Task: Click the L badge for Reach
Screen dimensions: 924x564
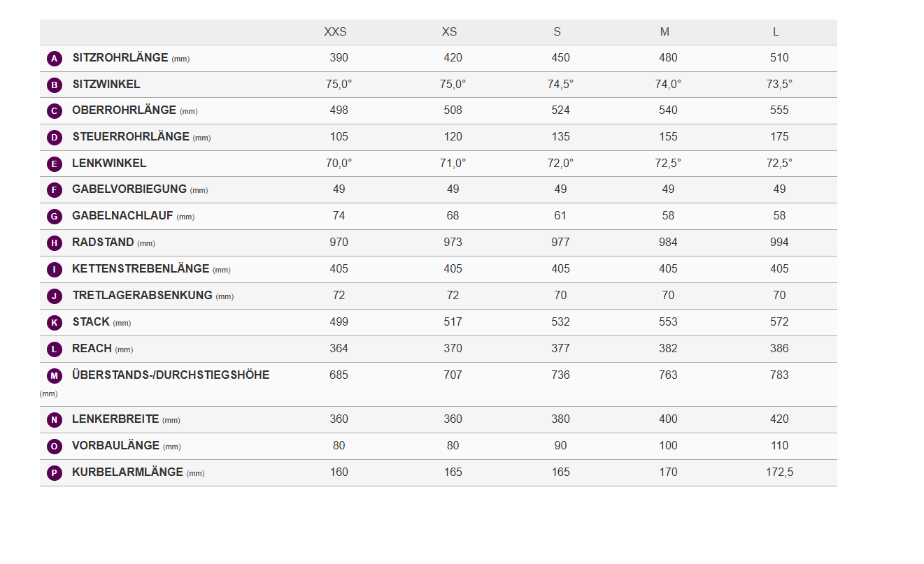Action: [55, 349]
